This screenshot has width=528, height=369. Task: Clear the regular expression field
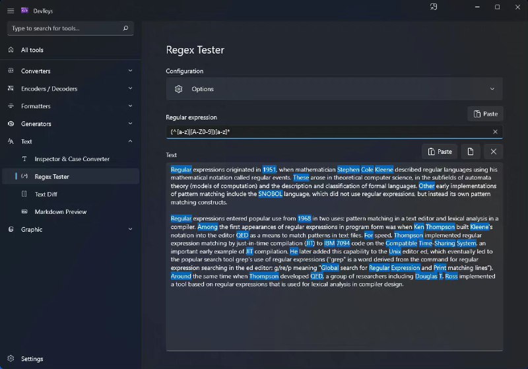click(x=495, y=132)
